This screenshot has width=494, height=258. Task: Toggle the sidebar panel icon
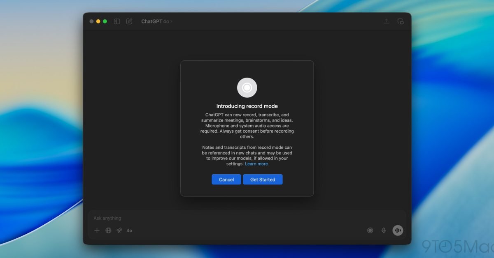point(117,21)
